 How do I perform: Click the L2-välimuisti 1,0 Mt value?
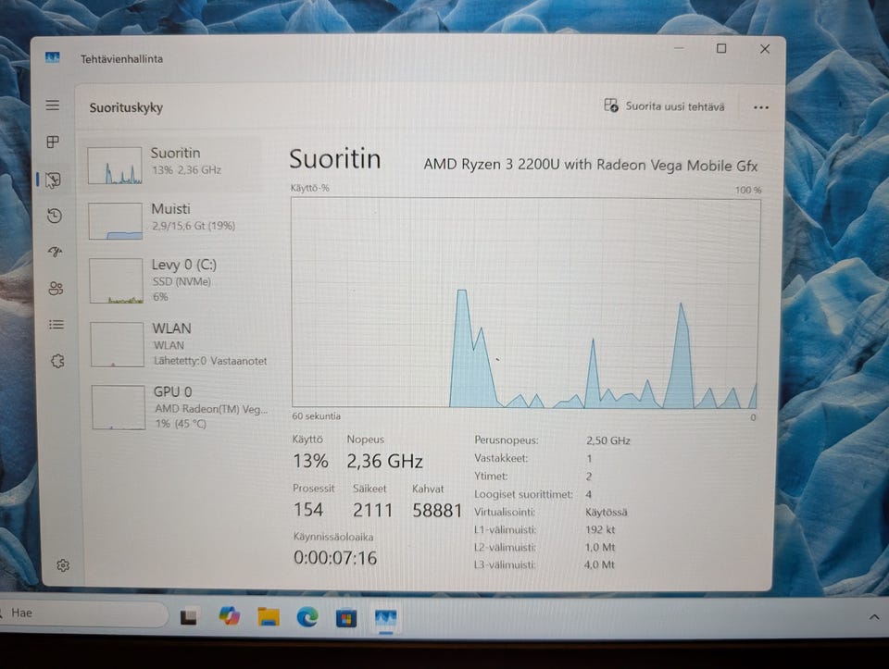[600, 548]
